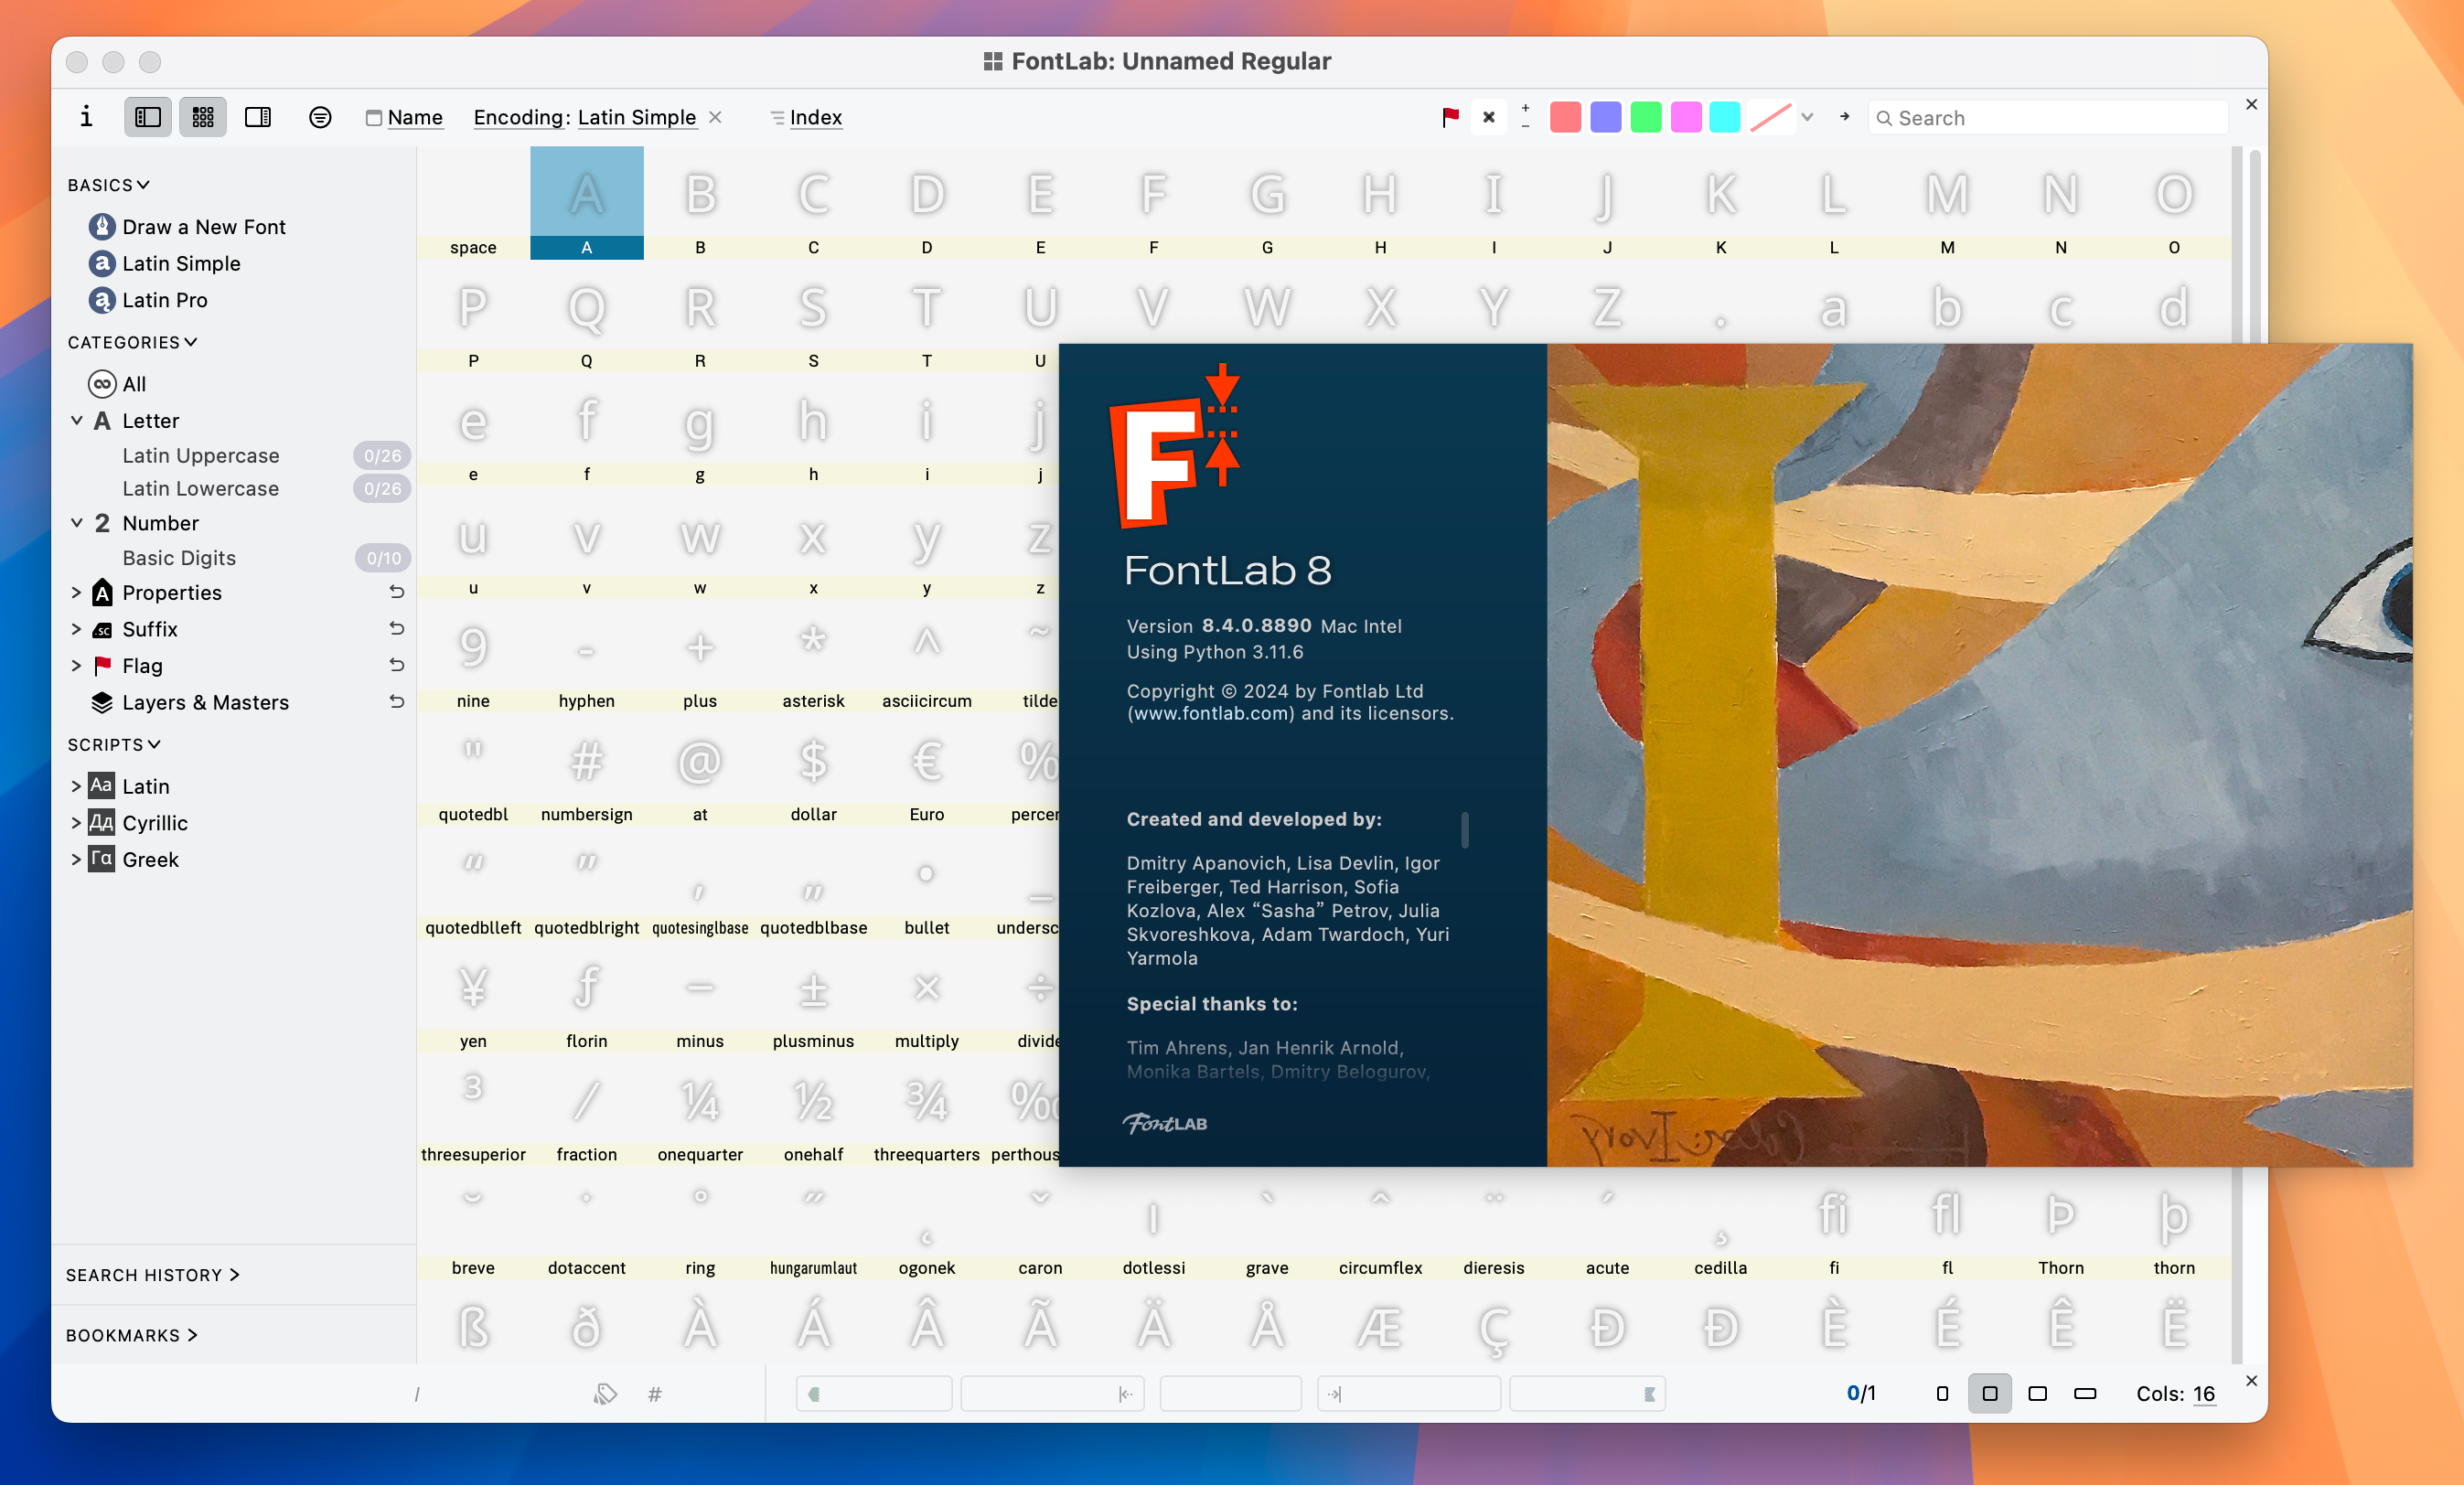Image resolution: width=2464 pixels, height=1485 pixels.
Task: Select Basic Digits category
Action: [x=179, y=558]
